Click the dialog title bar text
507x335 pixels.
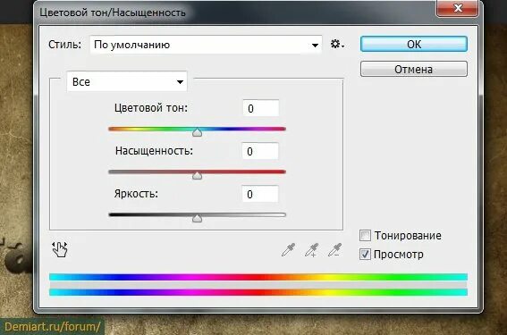[113, 13]
